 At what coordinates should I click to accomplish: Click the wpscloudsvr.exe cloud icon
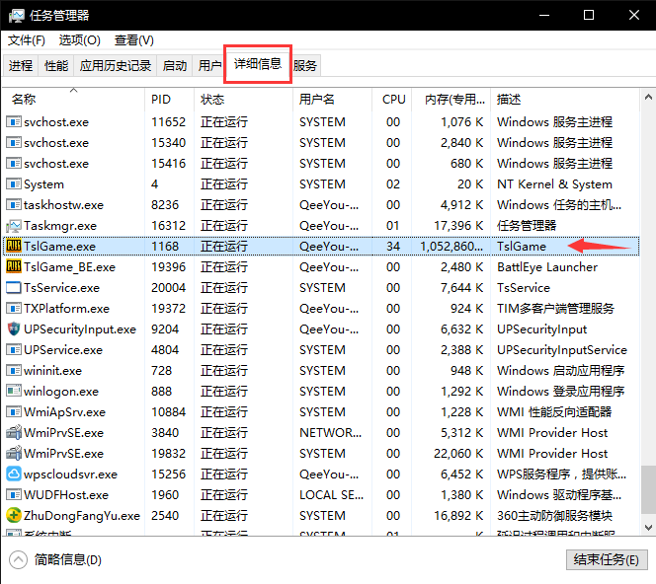pos(14,474)
